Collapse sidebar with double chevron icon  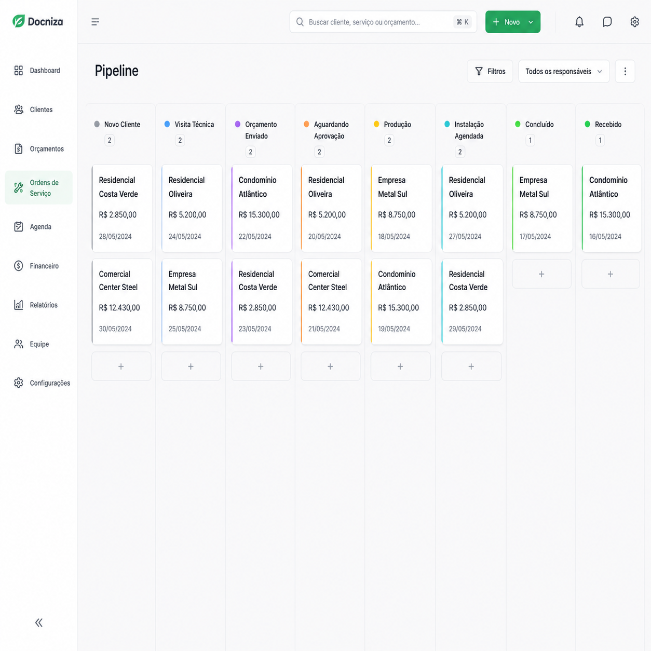(39, 622)
